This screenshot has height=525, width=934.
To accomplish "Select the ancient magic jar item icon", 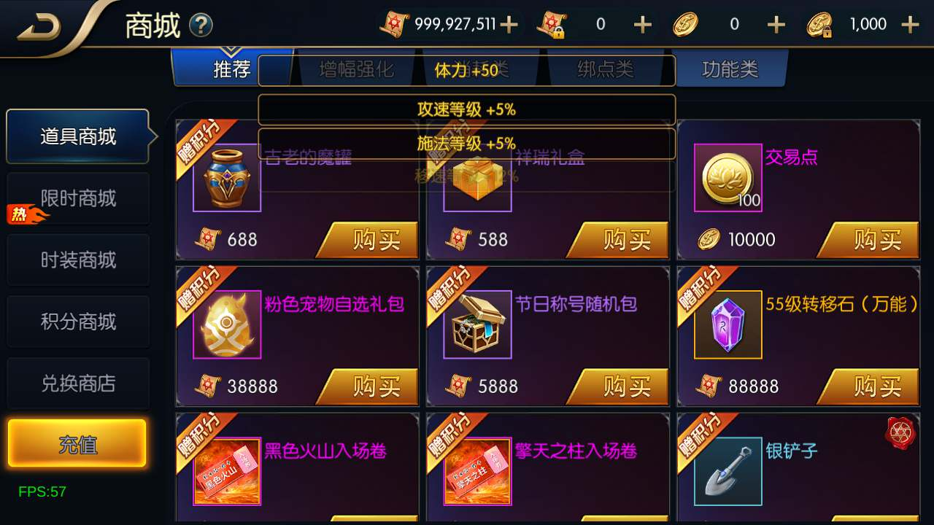I will click(227, 178).
